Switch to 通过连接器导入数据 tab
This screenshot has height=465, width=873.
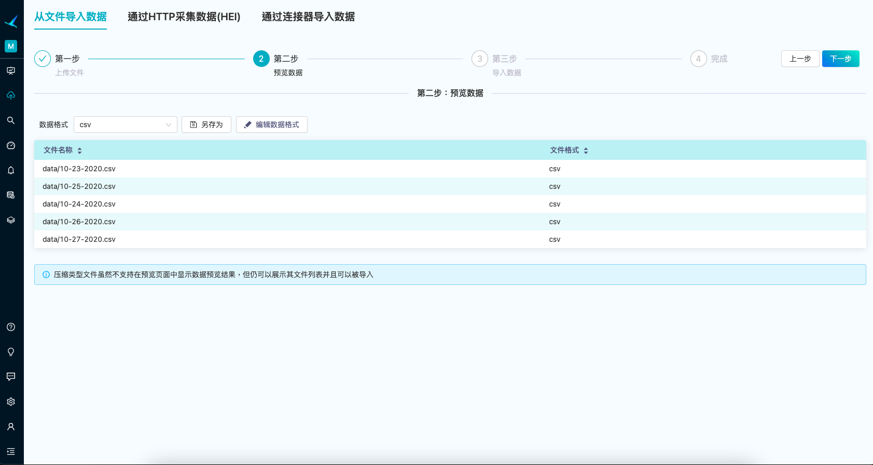click(308, 17)
